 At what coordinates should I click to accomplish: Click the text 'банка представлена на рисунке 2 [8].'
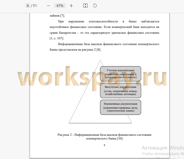[75, 50]
